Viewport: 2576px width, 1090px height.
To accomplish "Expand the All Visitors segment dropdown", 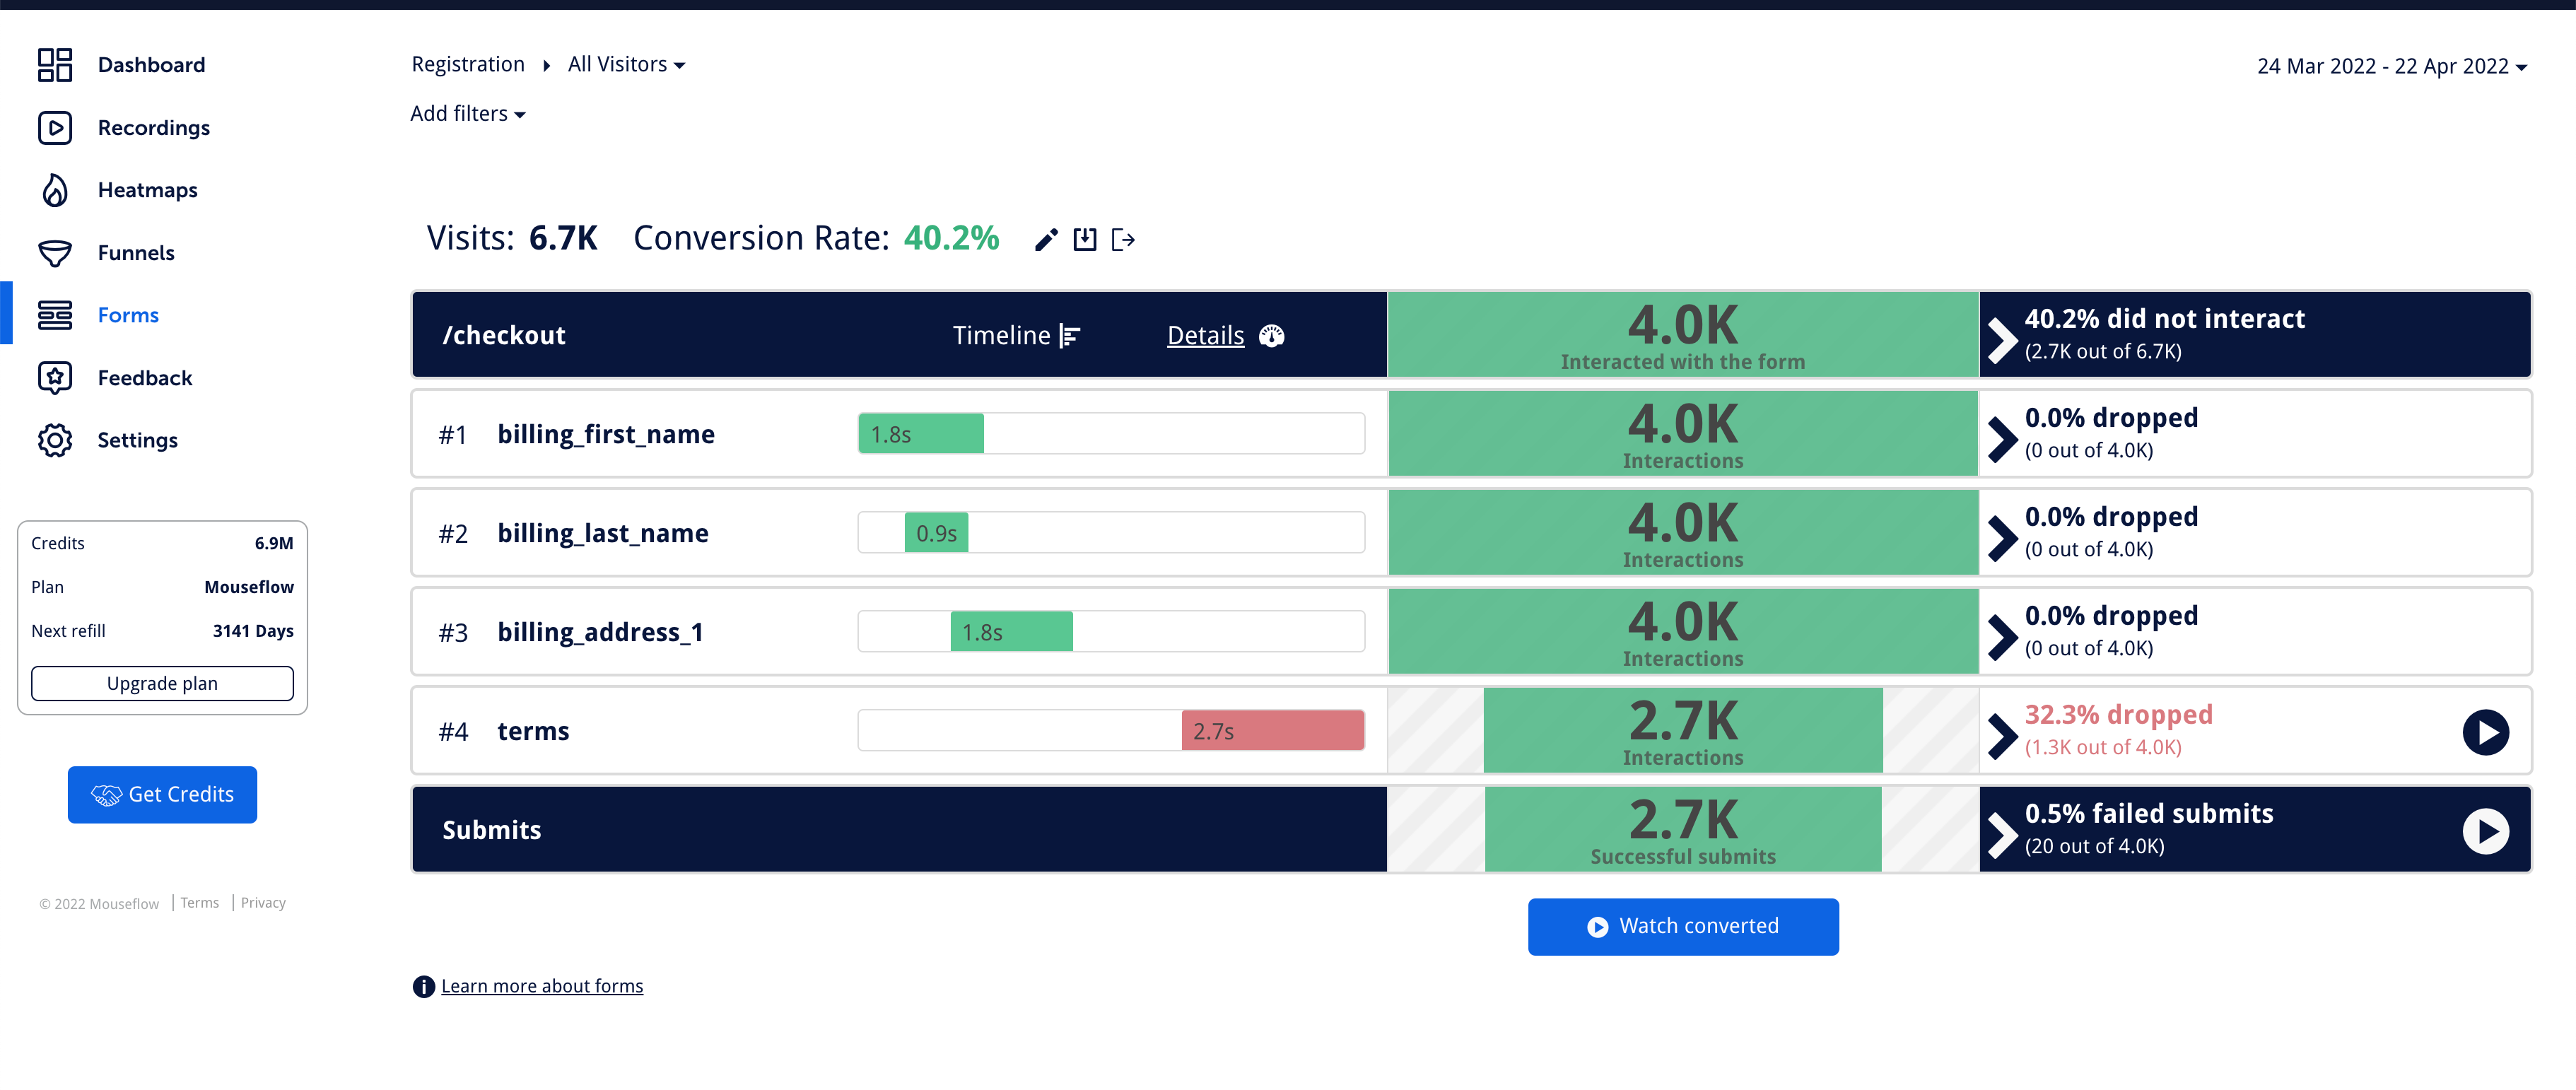I will (626, 65).
